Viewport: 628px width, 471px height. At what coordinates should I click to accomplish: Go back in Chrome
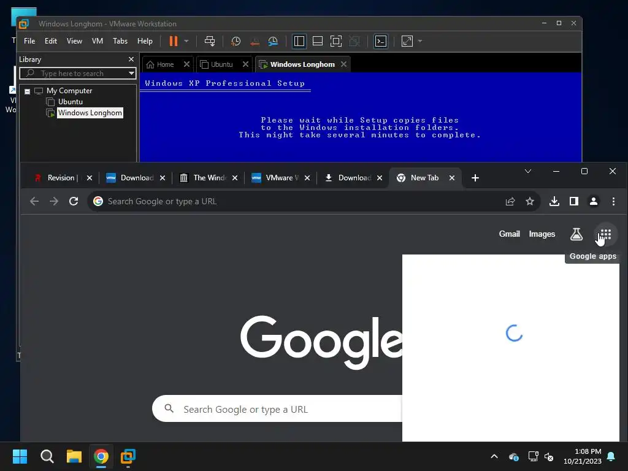click(x=34, y=201)
